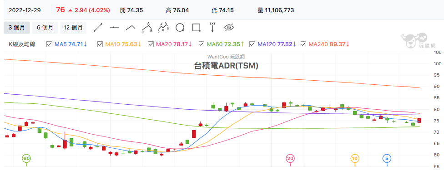
Task: Click the blue 5 marker on time axis
Action: coord(387,158)
